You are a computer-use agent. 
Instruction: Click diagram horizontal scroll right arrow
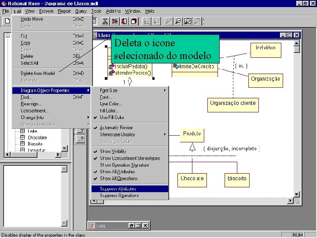290,201
